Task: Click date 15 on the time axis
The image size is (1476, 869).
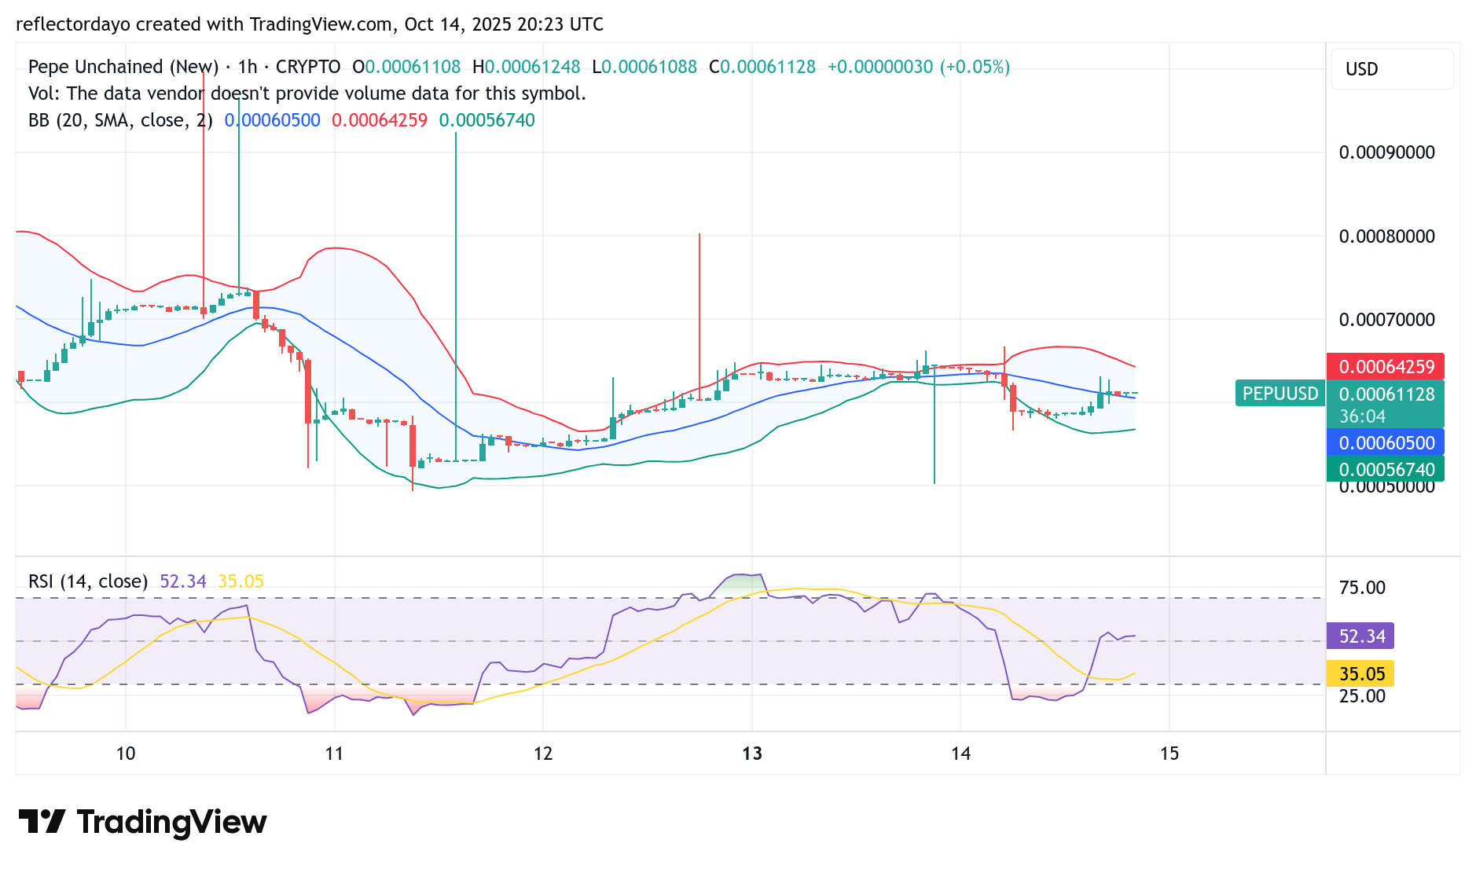Action: pos(1169,754)
